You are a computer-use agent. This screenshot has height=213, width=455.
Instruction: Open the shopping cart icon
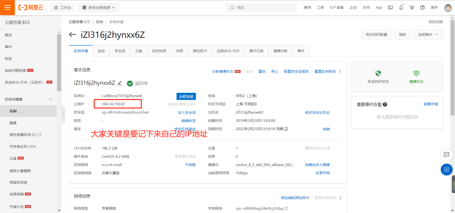point(412,8)
